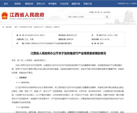137x113 pixels.
Task: Open the 政务公开 nav menu item
Action: (x=41, y=4)
